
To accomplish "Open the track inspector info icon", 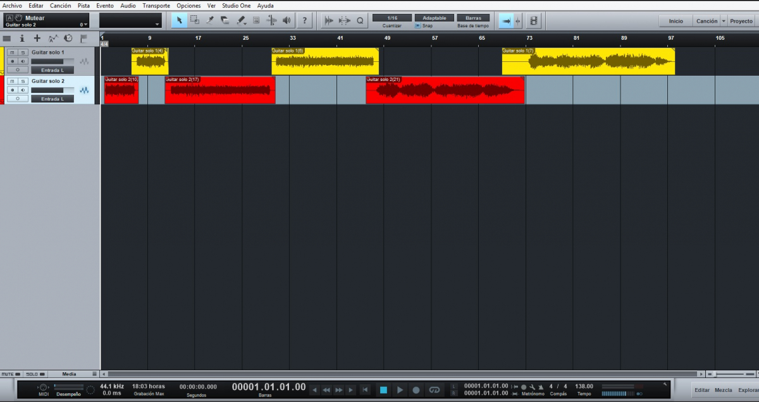I will tap(22, 39).
